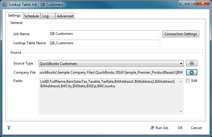Click the app icon in title bar
Image resolution: width=212 pixels, height=137 pixels.
[x=5, y=4]
